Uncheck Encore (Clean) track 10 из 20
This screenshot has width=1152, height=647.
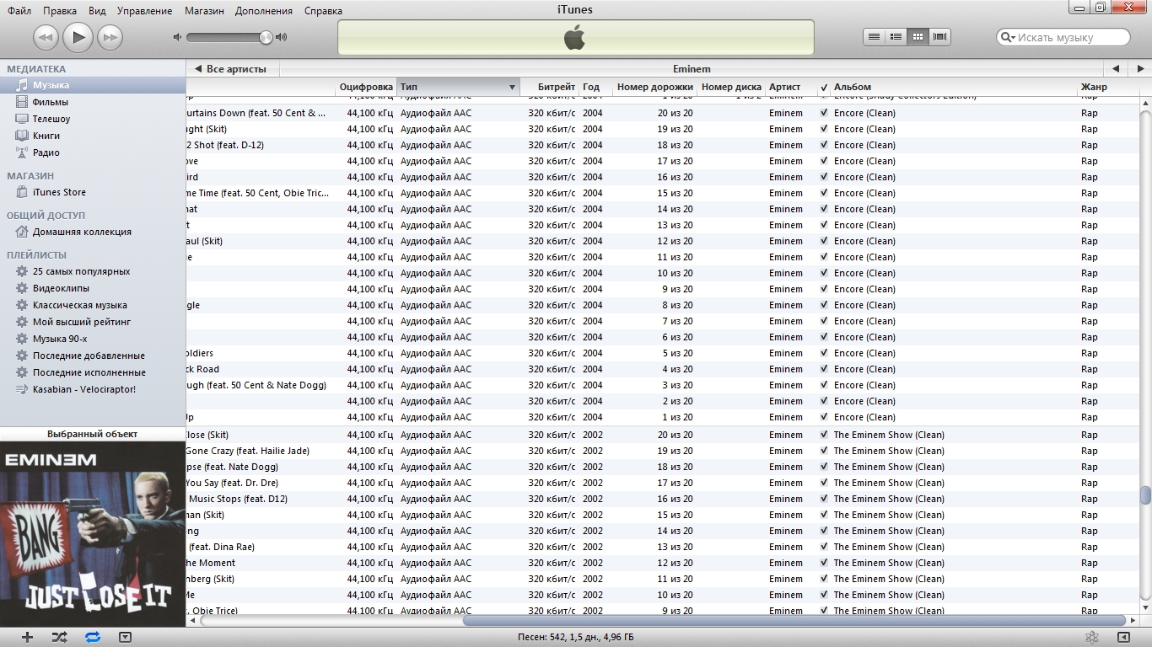point(824,273)
